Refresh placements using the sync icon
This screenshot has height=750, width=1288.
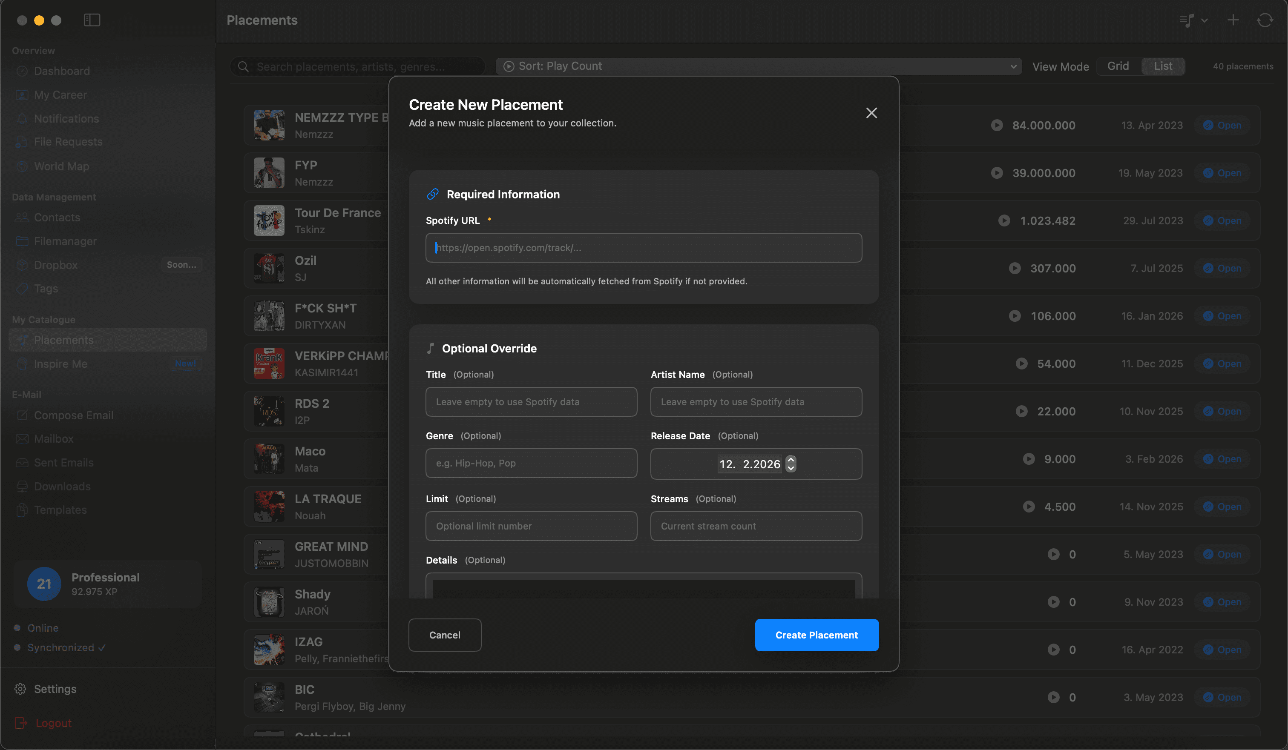(x=1265, y=20)
